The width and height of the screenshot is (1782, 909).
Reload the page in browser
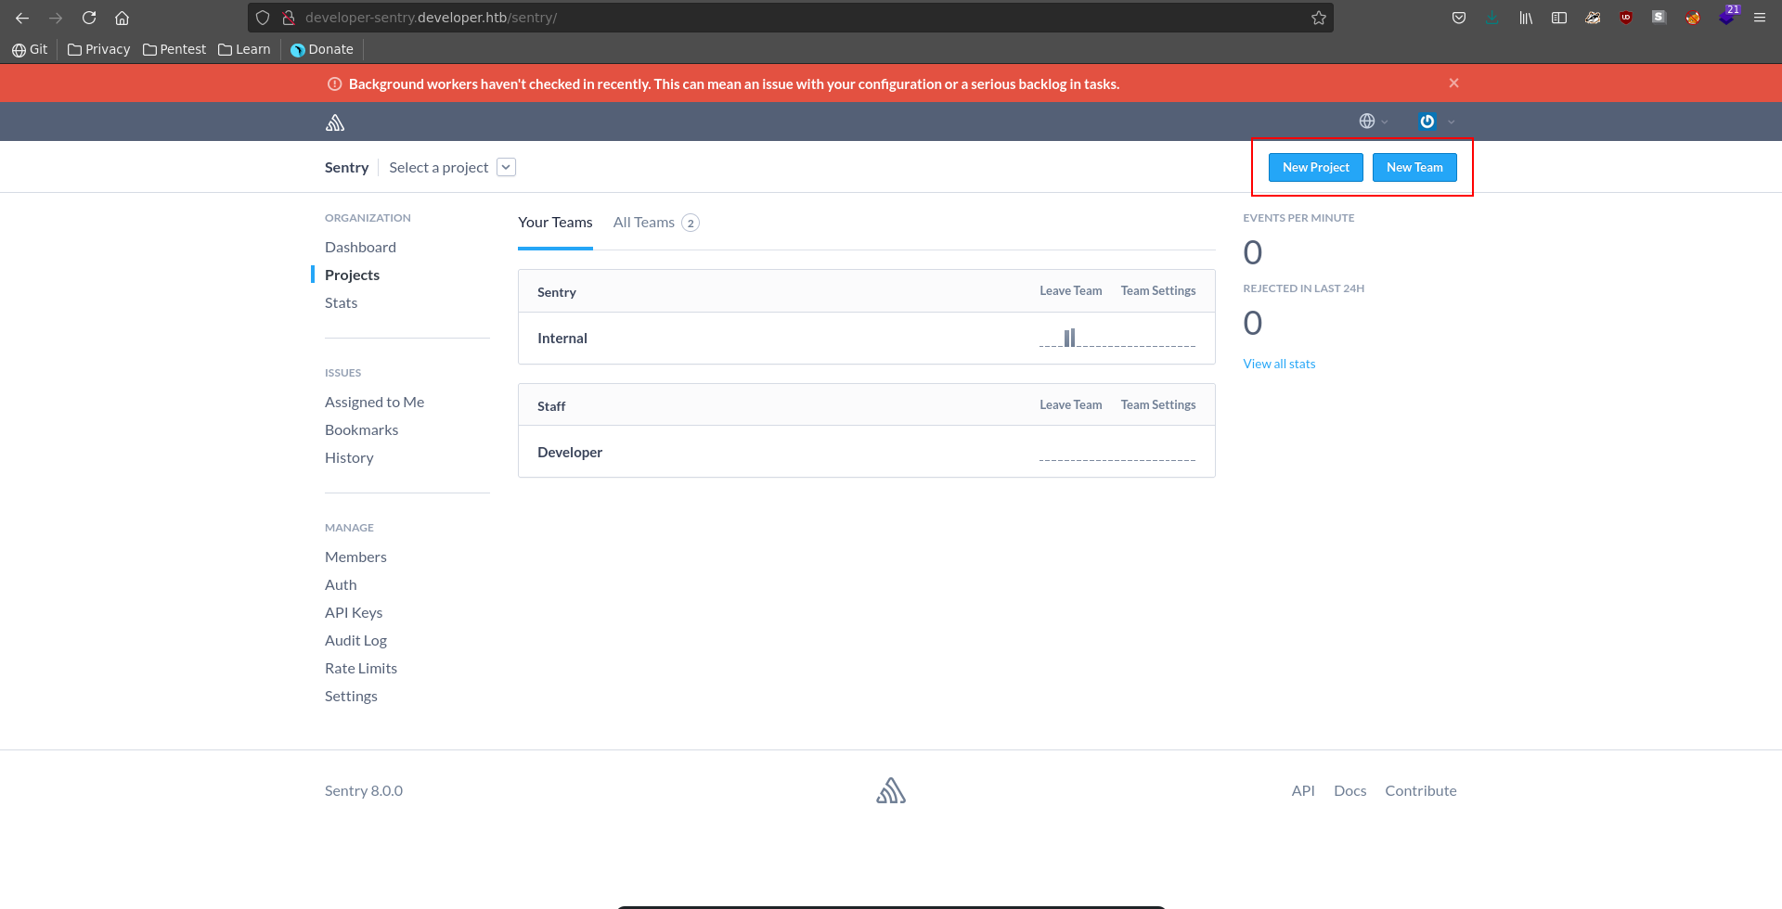pyautogui.click(x=89, y=18)
